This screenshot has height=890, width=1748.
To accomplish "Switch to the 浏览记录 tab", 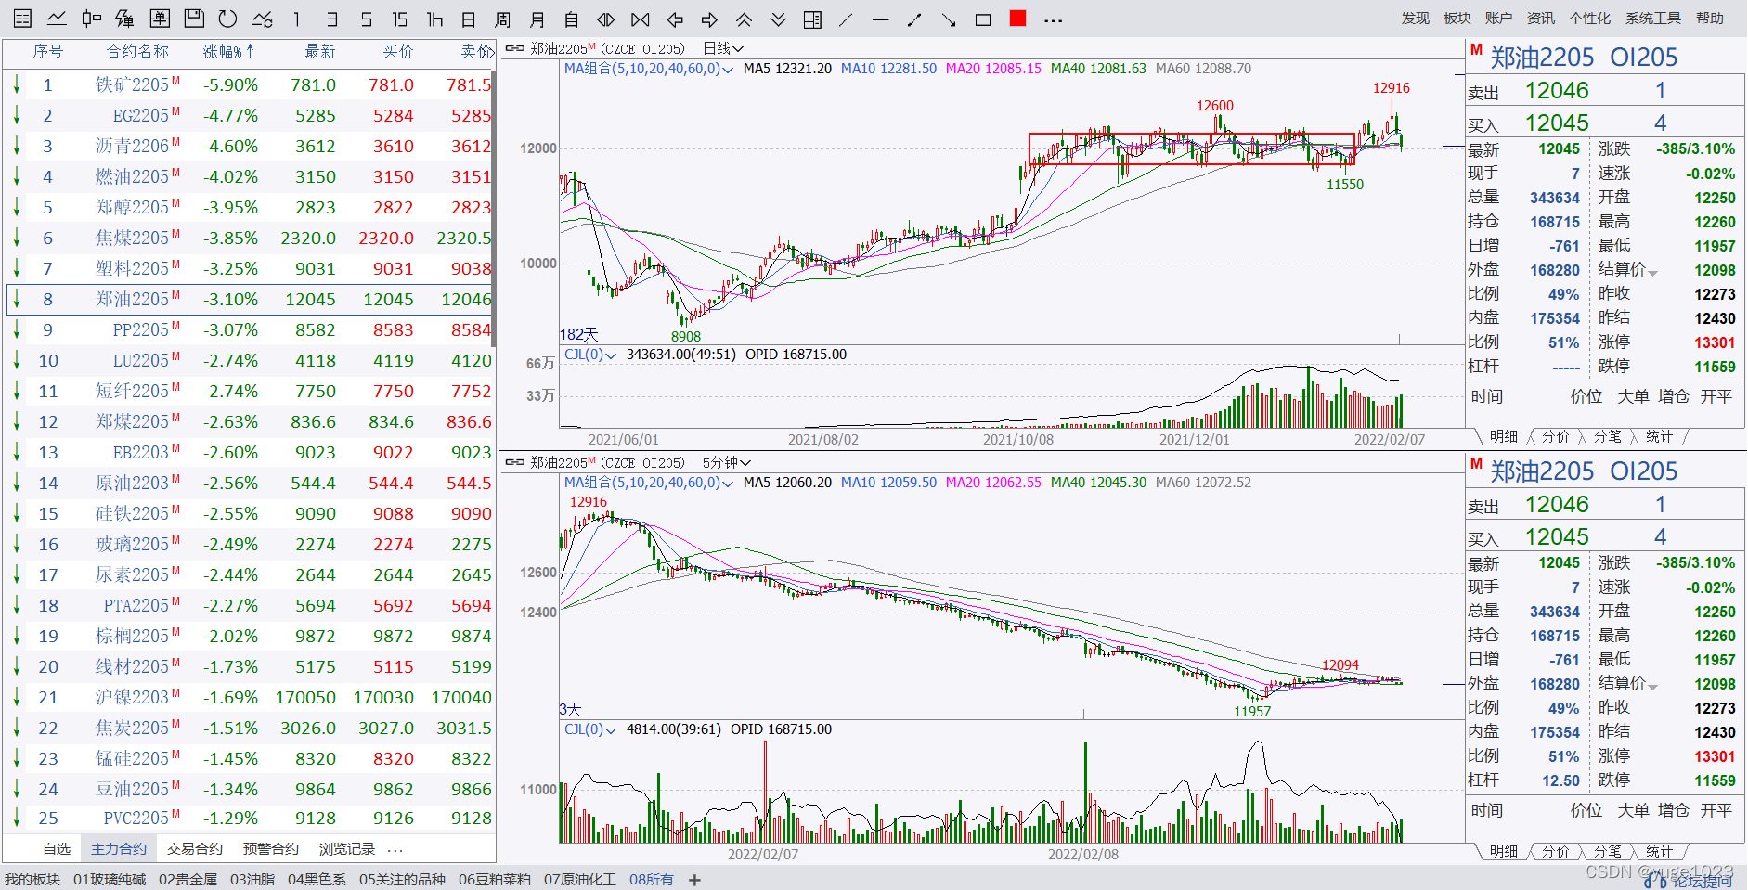I will point(346,849).
